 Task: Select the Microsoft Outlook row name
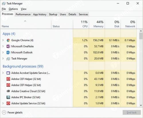22,52
